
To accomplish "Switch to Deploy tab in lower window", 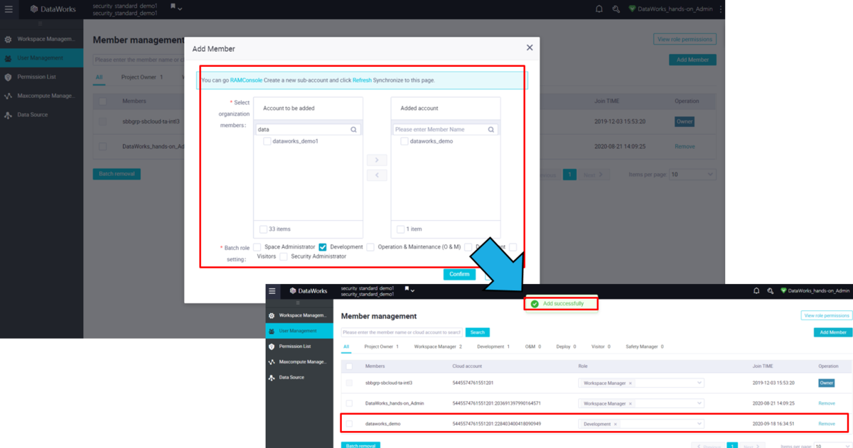I will click(567, 347).
